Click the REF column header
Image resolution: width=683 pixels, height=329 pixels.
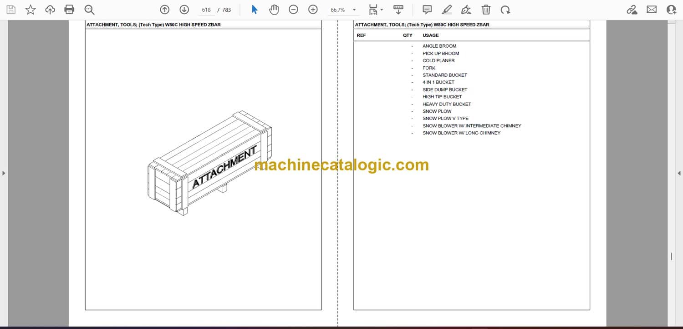361,35
